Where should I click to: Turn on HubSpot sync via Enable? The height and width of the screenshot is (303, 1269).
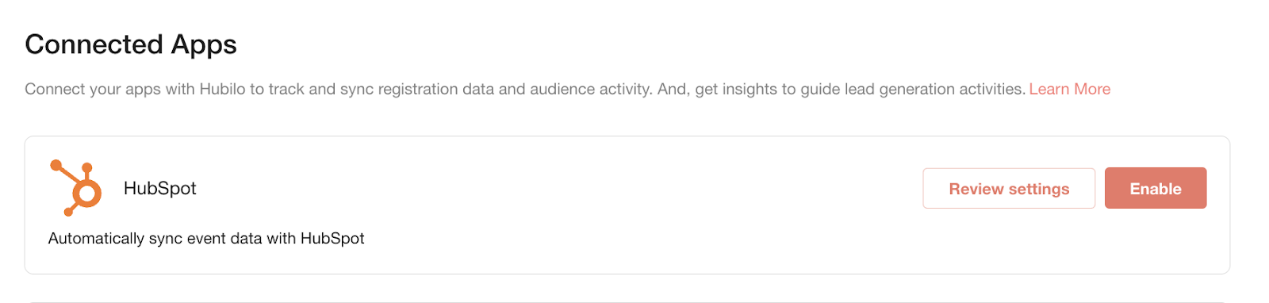[1156, 188]
